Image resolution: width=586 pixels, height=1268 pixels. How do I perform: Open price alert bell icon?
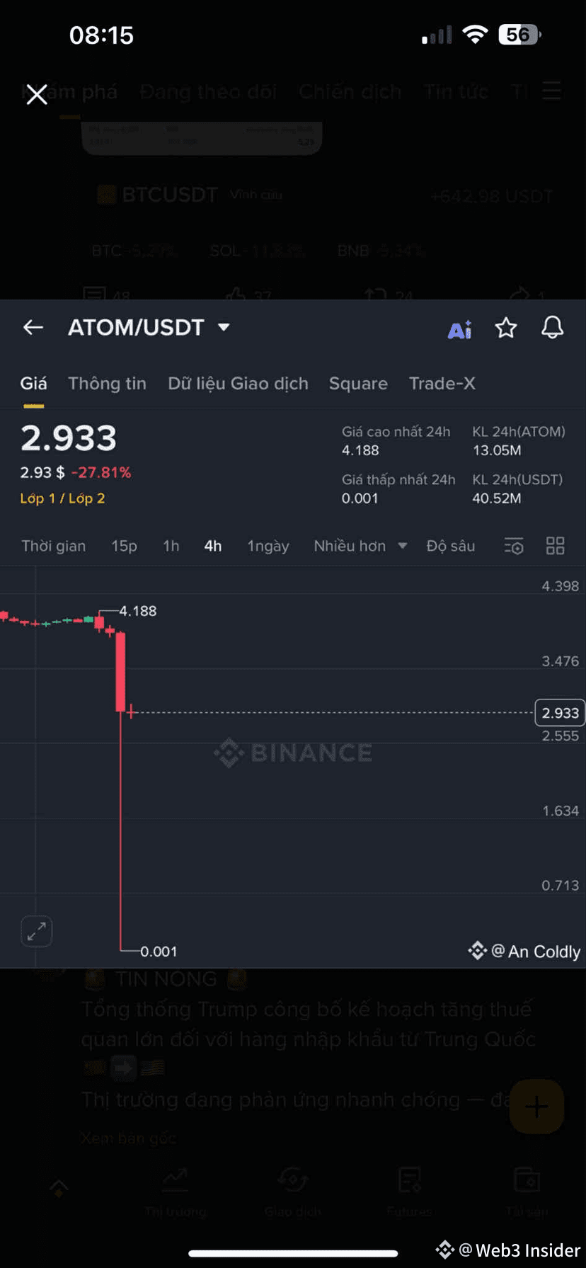[552, 328]
